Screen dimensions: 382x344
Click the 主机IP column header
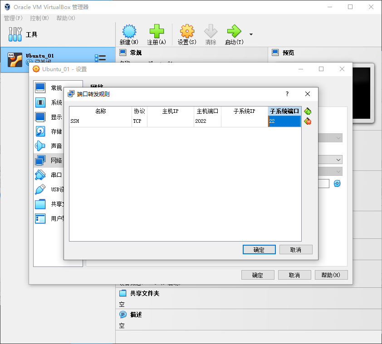tap(171, 111)
